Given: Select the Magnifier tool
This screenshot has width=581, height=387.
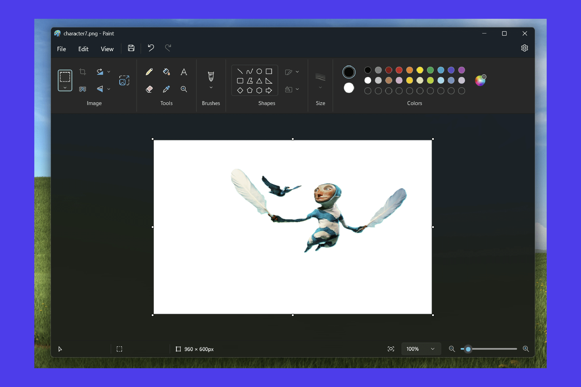Looking at the screenshot, I should tap(184, 89).
